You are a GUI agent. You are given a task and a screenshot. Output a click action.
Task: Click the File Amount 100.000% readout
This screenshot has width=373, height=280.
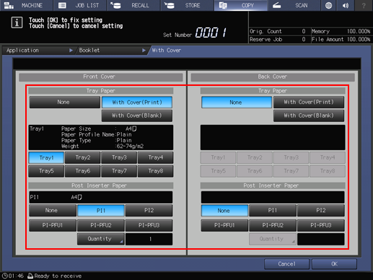pos(341,39)
